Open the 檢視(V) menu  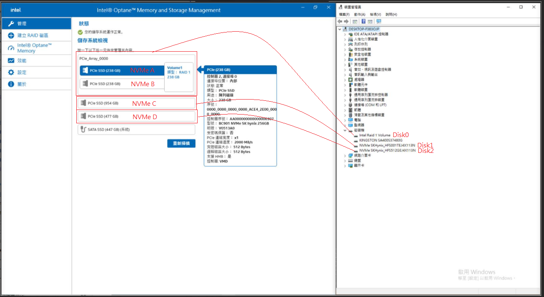375,14
